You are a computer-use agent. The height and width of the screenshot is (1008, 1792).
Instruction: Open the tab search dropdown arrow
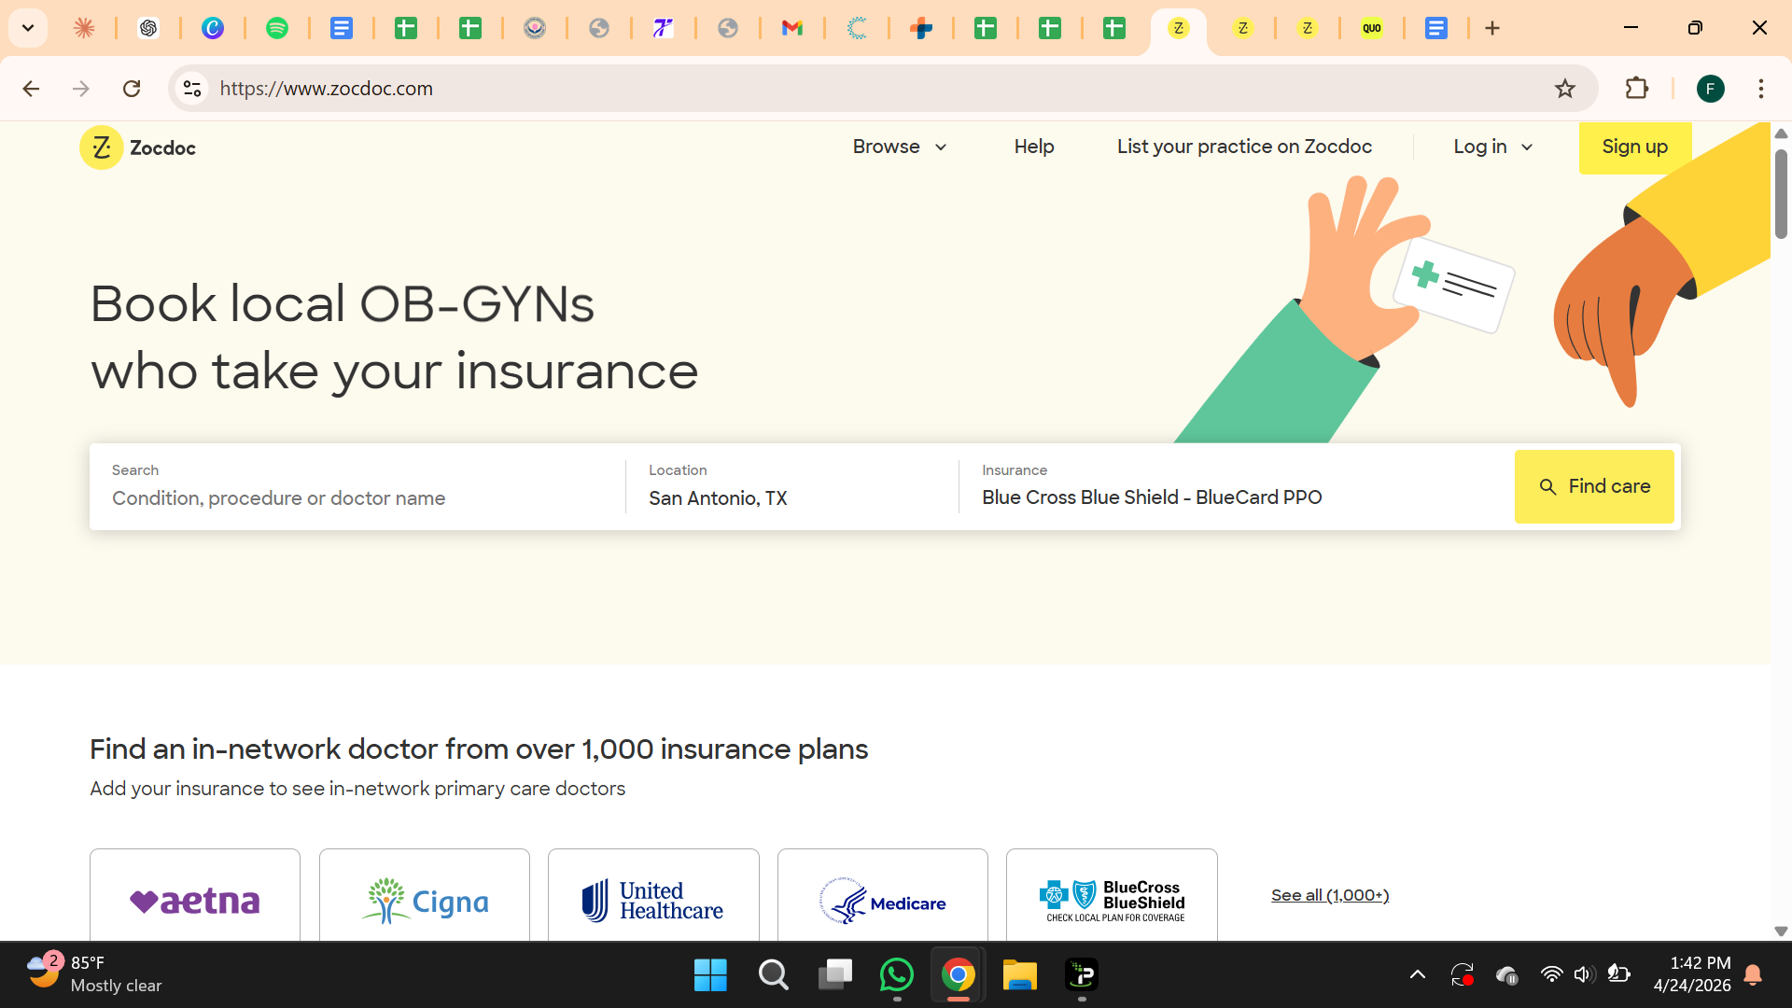coord(28,28)
